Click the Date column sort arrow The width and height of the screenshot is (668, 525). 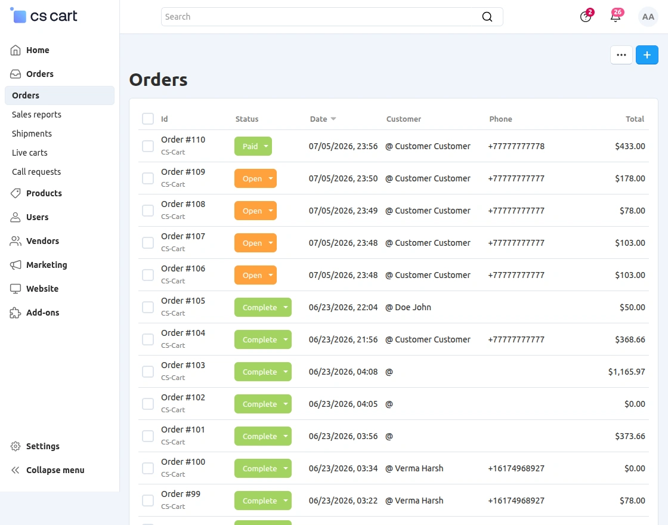coord(333,119)
